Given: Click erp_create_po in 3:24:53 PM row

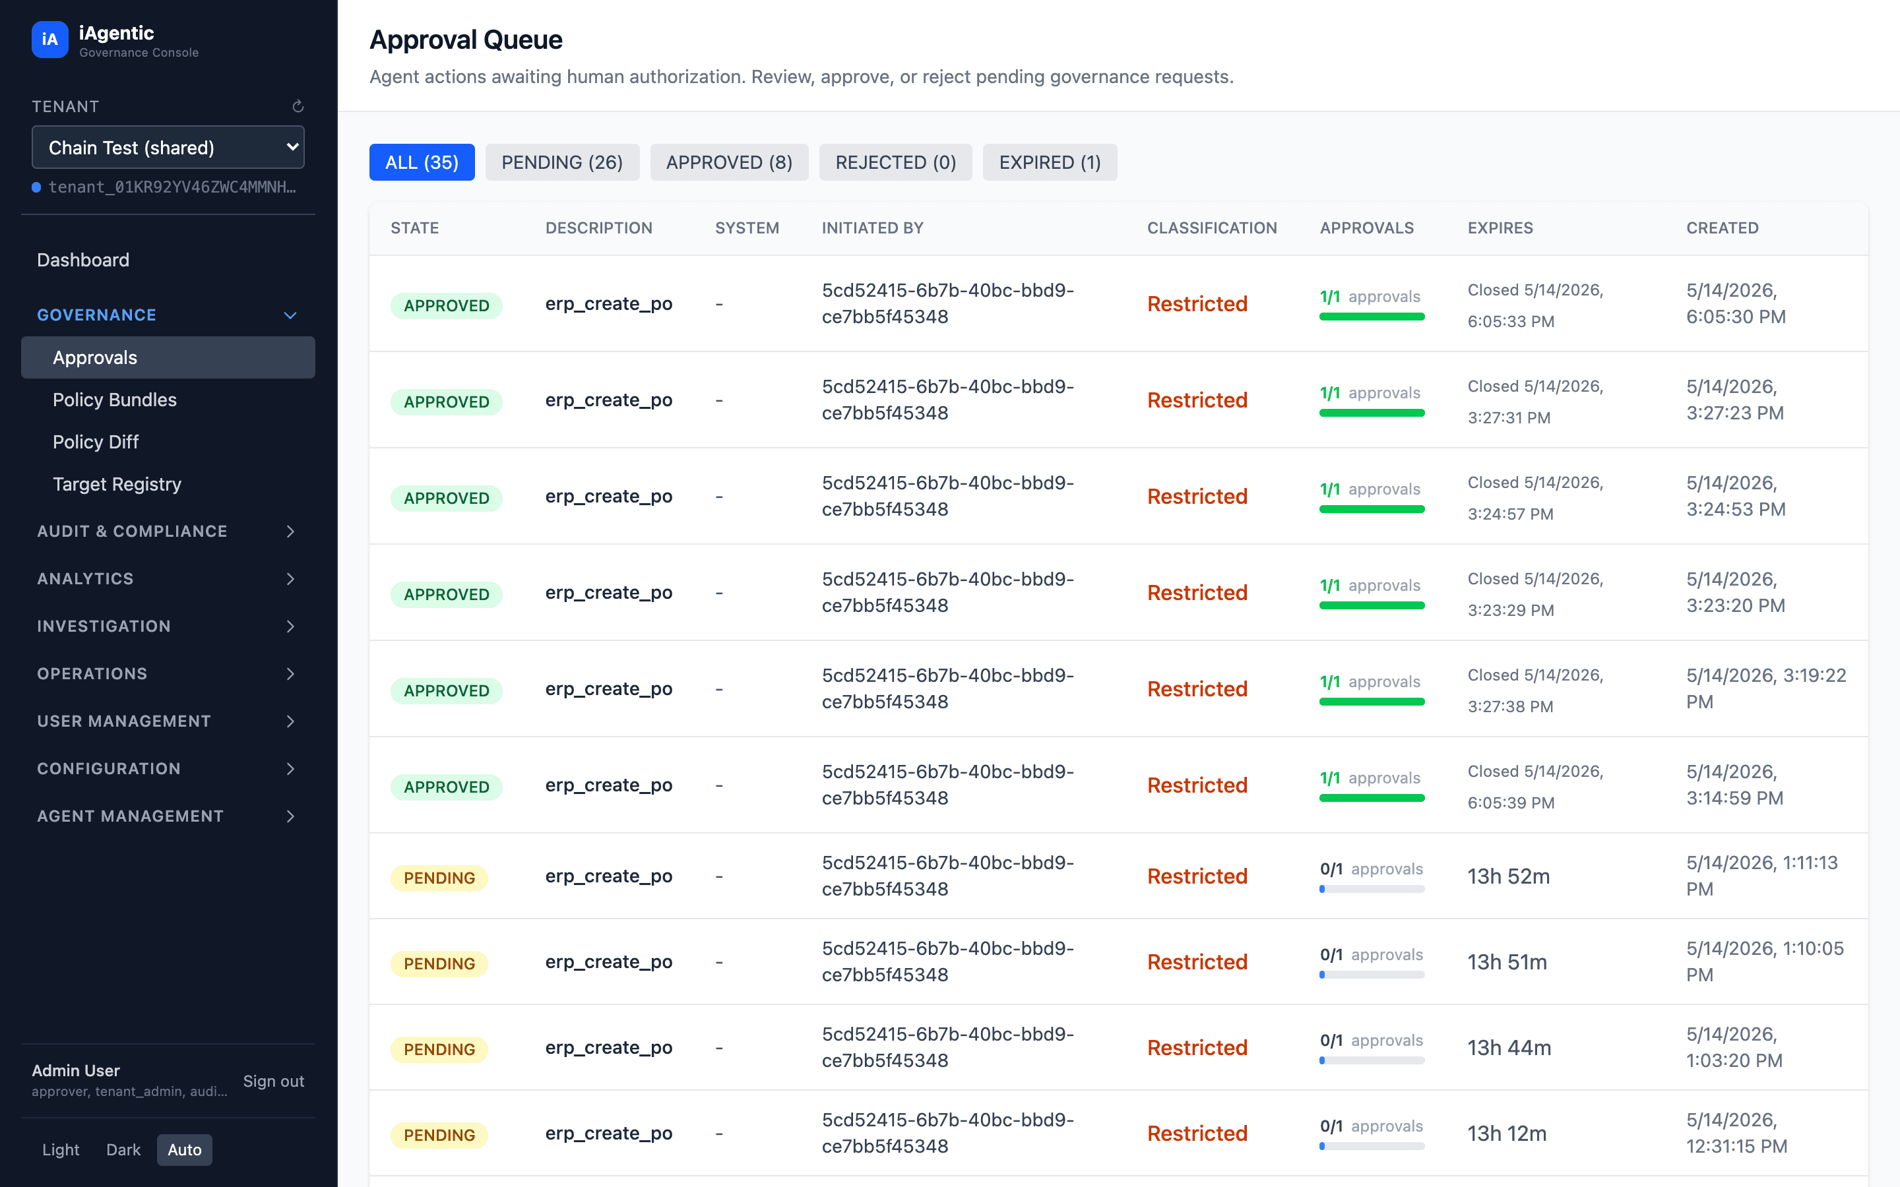Looking at the screenshot, I should click(x=608, y=496).
